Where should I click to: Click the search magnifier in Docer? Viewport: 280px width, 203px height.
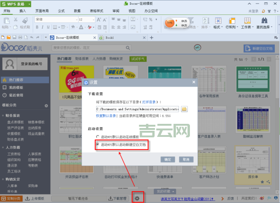point(128,48)
